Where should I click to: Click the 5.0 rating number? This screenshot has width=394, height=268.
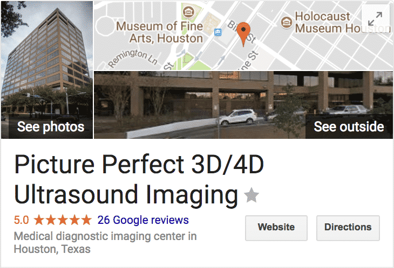click(x=22, y=220)
